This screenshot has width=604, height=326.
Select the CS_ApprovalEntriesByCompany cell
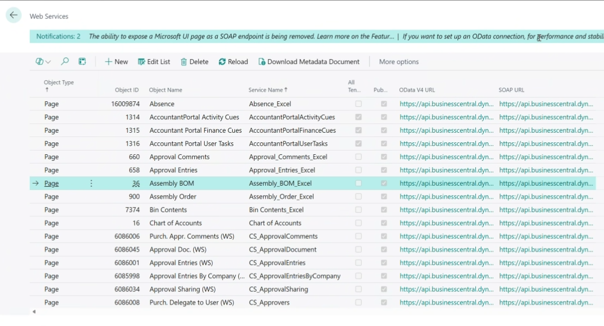295,276
